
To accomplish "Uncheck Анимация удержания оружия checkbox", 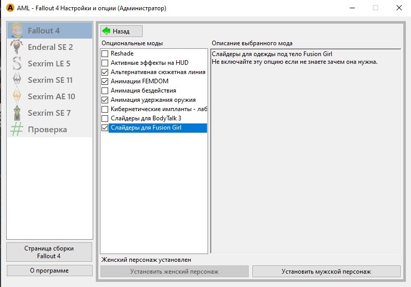I will pos(105,100).
